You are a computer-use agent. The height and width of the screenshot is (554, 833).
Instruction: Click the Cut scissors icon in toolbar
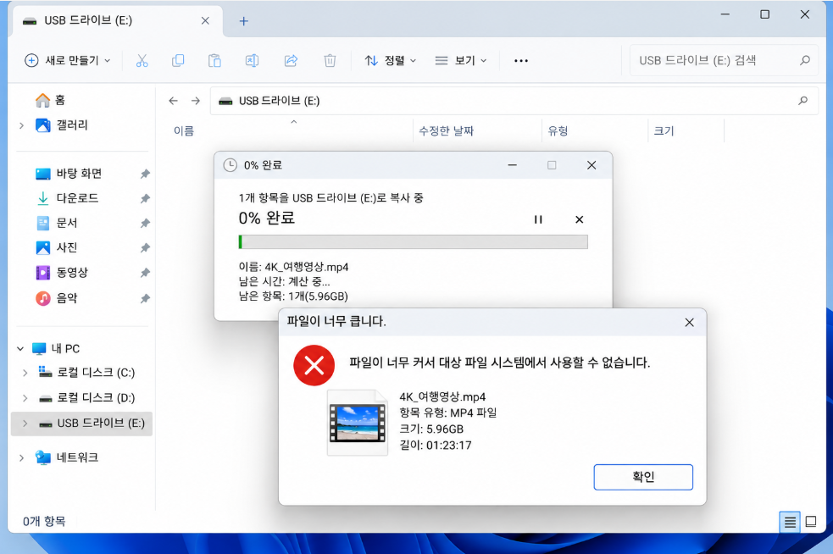(142, 60)
